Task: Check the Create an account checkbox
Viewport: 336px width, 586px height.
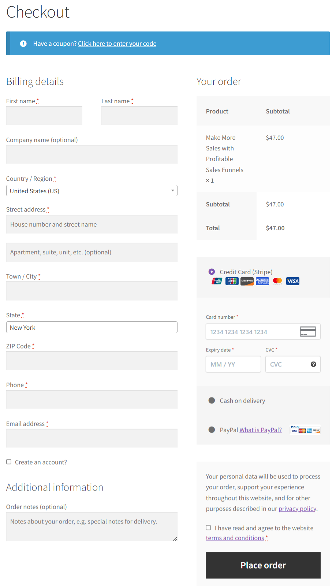Action: [x=9, y=462]
